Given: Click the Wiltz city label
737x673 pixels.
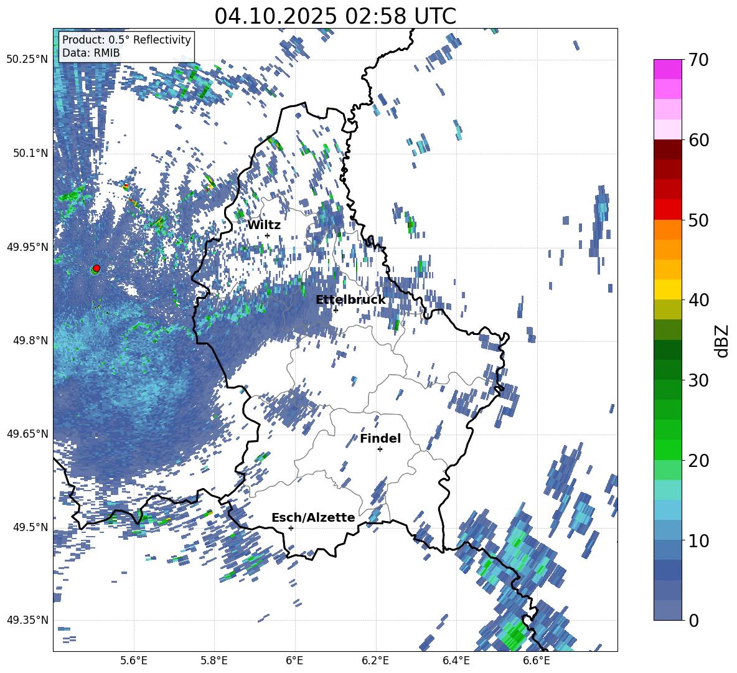Looking at the screenshot, I should click(x=264, y=225).
